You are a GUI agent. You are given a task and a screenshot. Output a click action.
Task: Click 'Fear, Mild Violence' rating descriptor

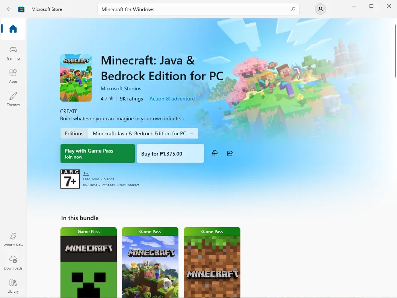click(99, 179)
